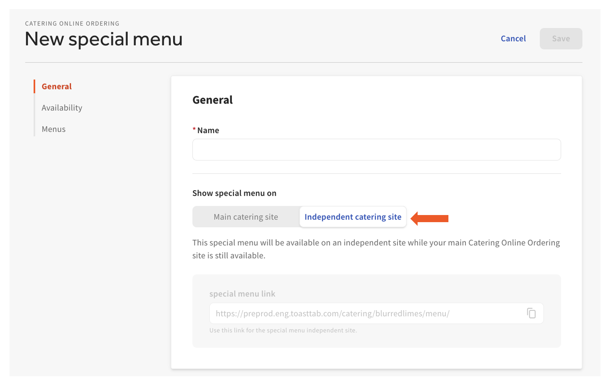Click the New special menu page title

click(104, 39)
